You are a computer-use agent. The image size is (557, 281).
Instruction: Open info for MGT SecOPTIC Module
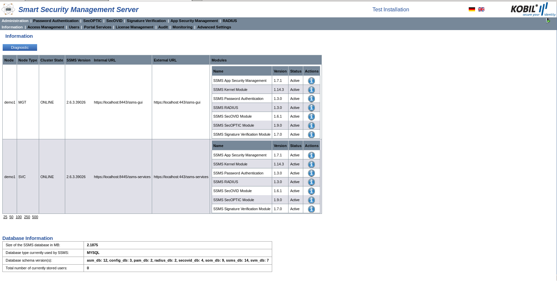tap(311, 126)
